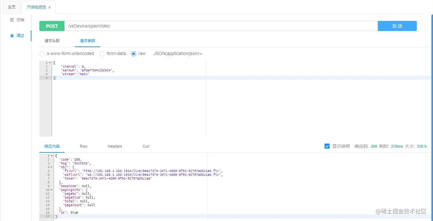Click the "pageNo": null response line

[77, 193]
